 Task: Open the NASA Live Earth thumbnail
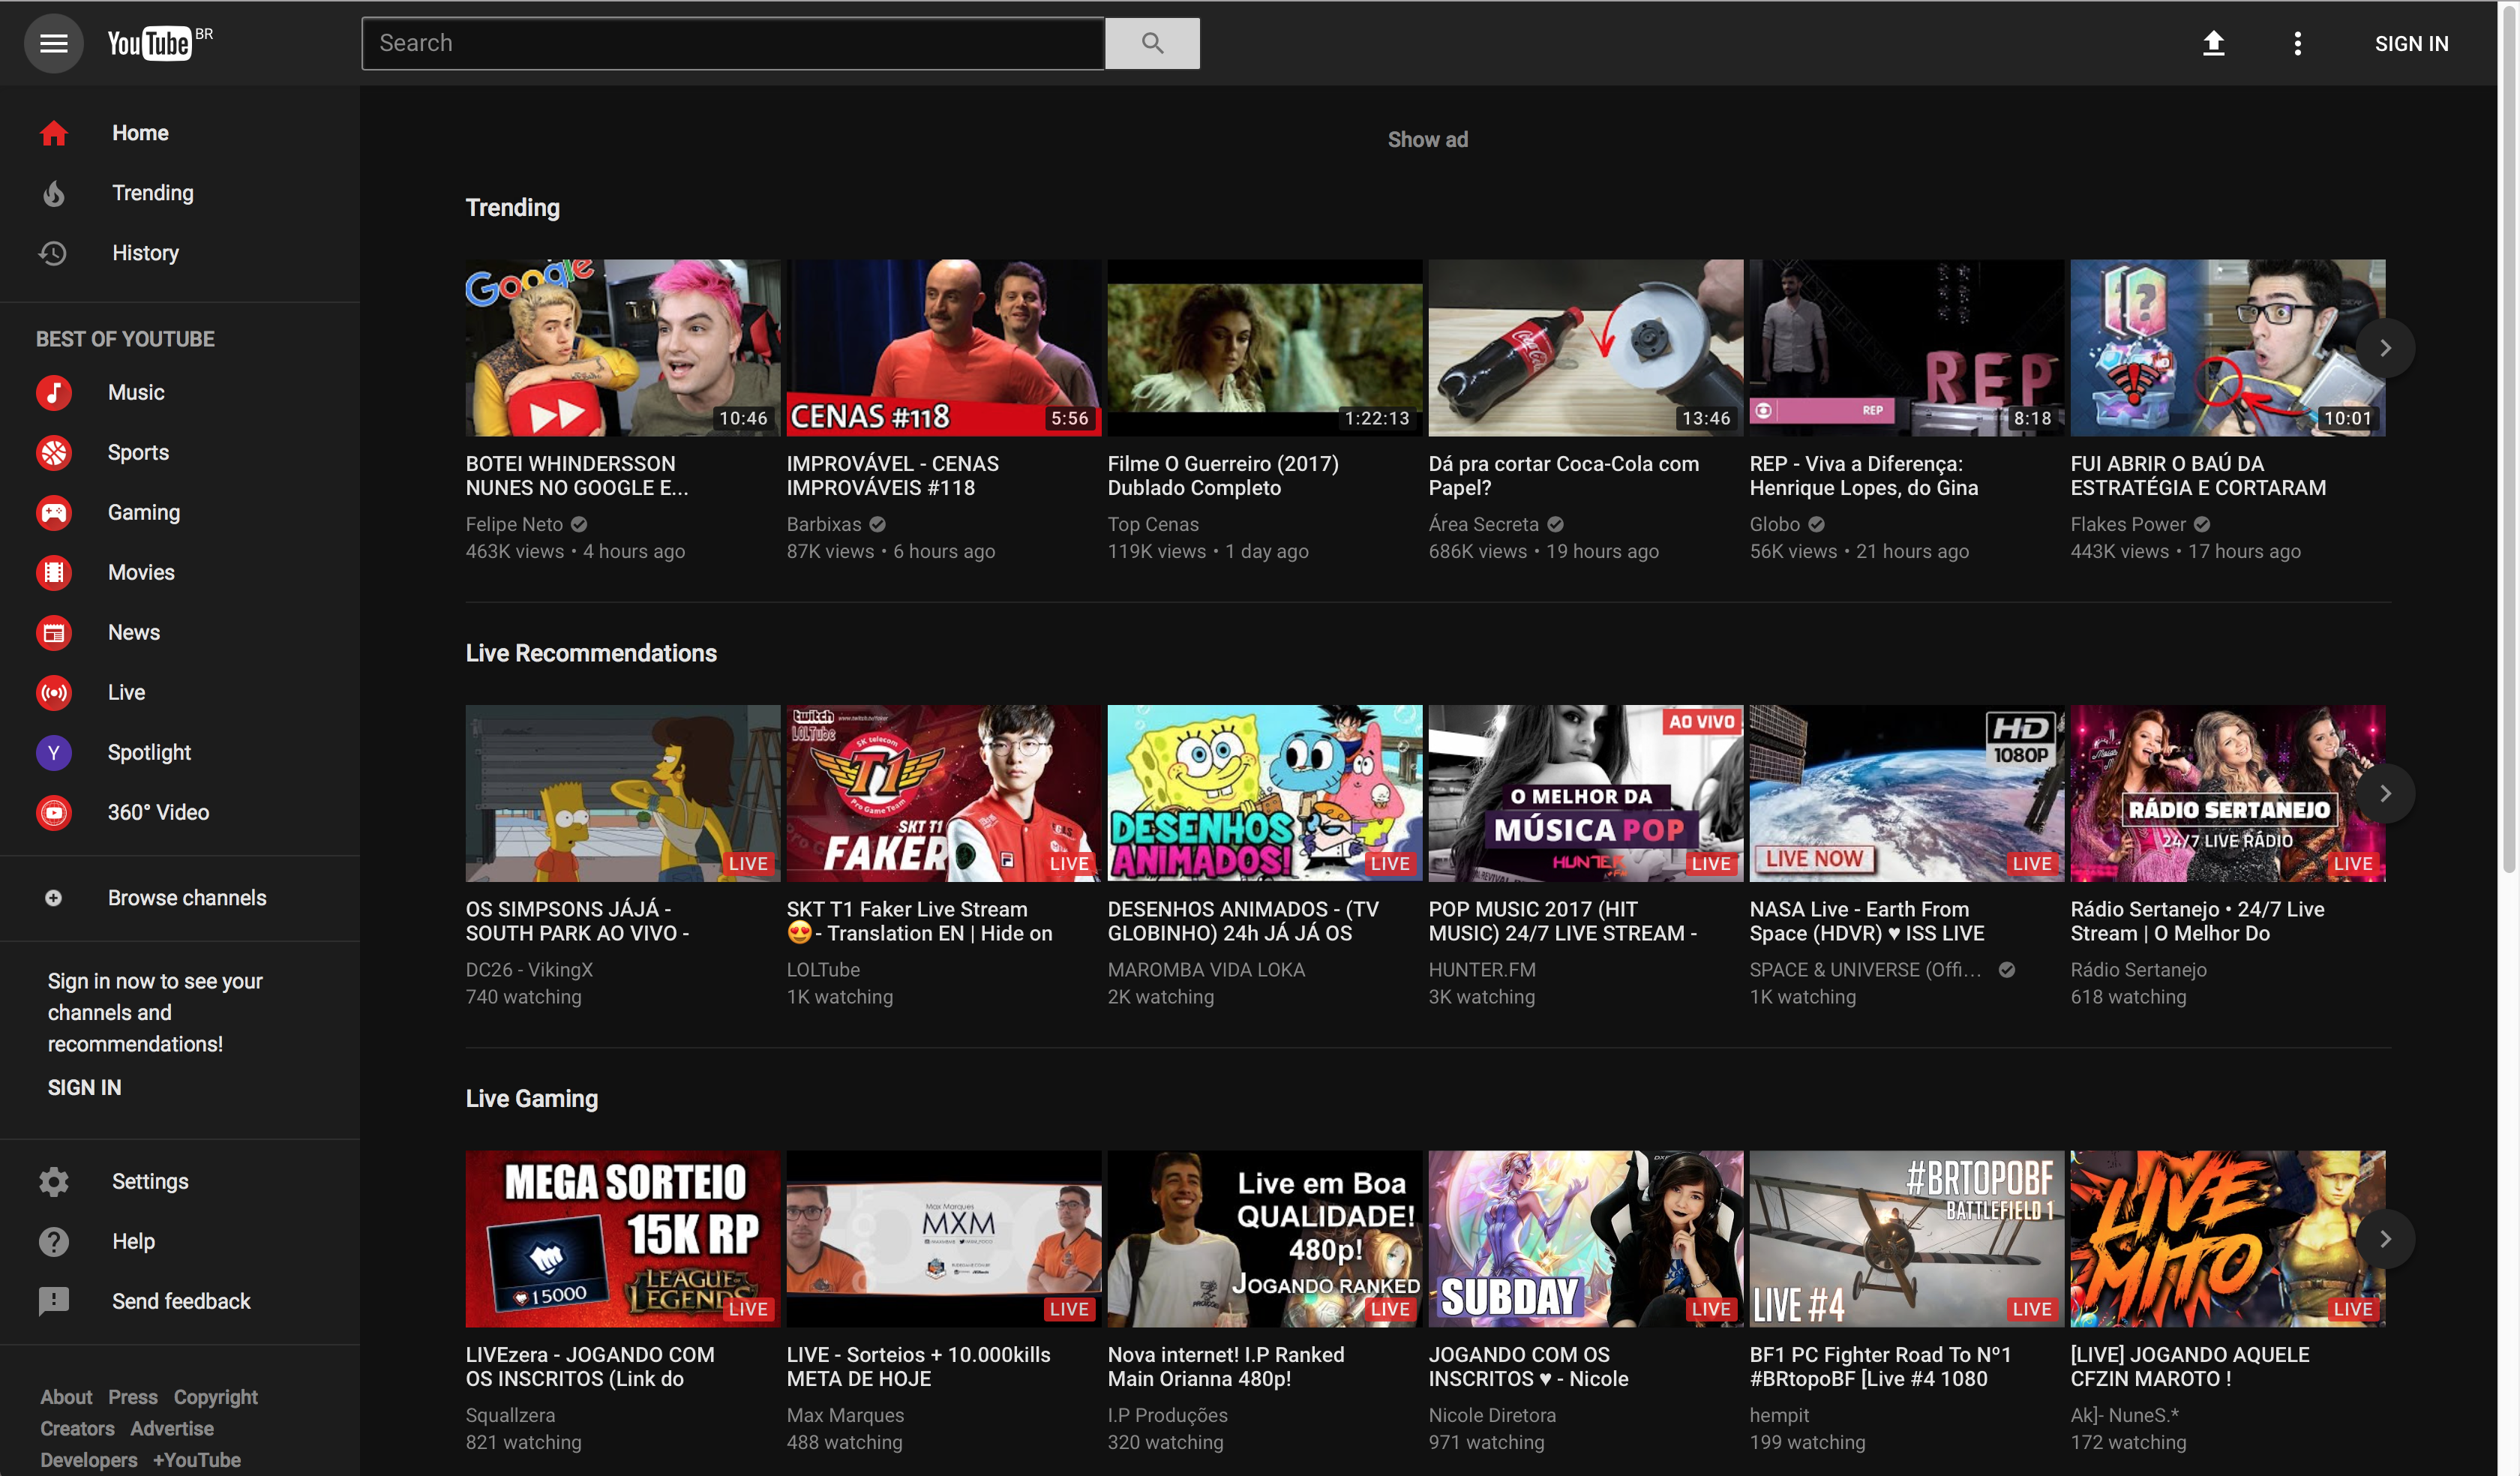click(1906, 793)
